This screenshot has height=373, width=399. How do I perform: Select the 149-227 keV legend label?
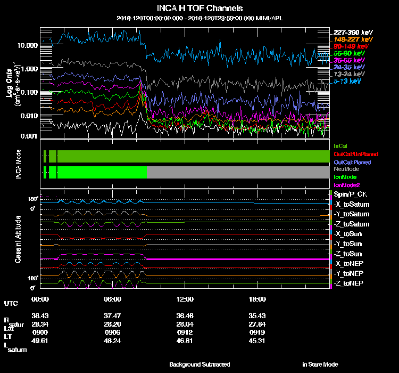(x=353, y=39)
